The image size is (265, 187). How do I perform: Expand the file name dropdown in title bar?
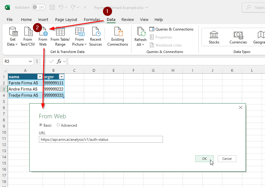tap(147, 8)
